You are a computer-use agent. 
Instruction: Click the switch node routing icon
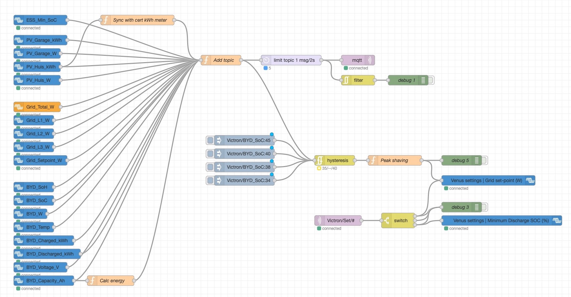pos(386,220)
